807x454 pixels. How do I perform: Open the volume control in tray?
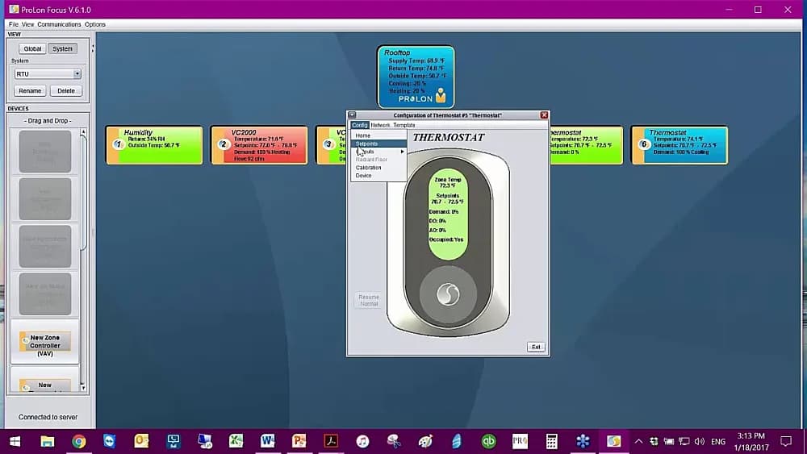pyautogui.click(x=699, y=441)
